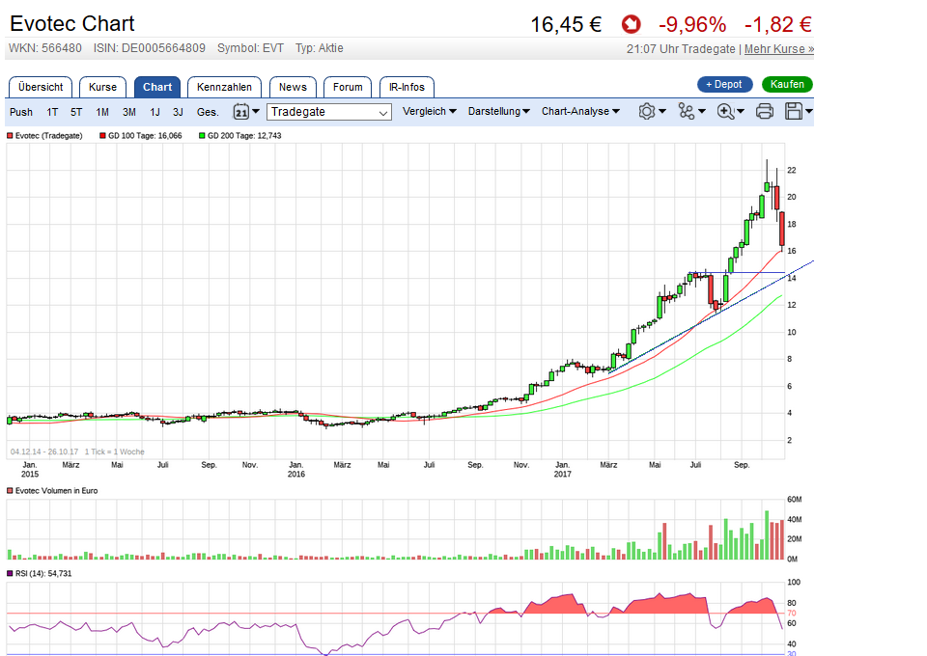The height and width of the screenshot is (656, 927).
Task: Click the WKN: 566480 text
Action: 45,48
